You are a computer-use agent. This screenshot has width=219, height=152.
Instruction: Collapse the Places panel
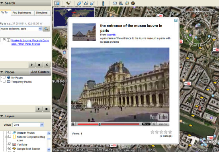[2, 72]
